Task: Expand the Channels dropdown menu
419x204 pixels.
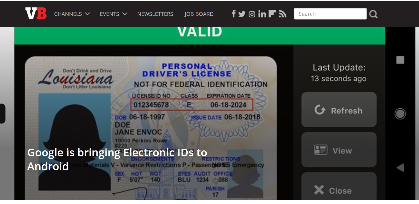Action: (x=72, y=14)
